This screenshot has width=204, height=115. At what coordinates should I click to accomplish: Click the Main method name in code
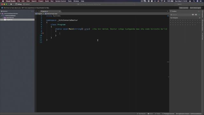click(71, 29)
